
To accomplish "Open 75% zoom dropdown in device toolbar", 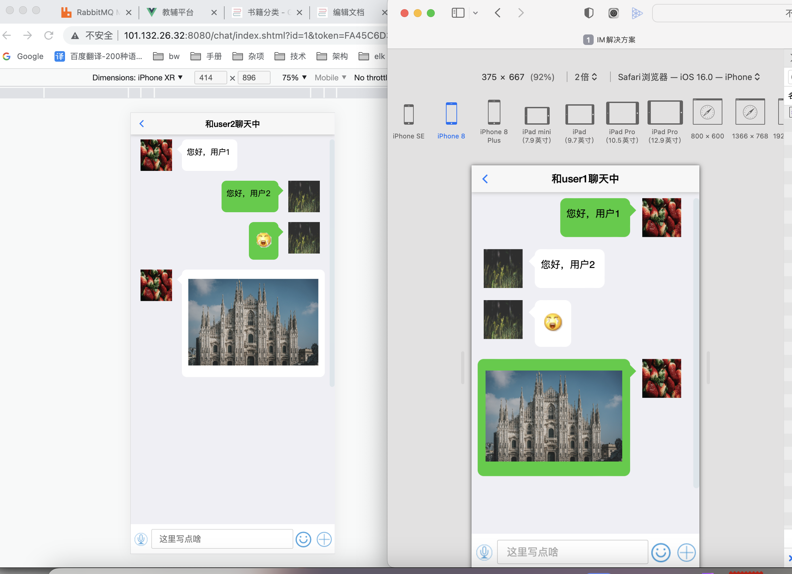I will tap(294, 77).
